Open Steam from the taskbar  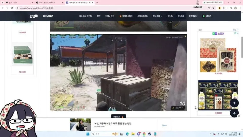pyautogui.click(x=150, y=134)
